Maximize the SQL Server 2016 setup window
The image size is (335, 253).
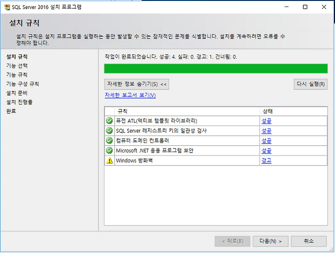pyautogui.click(x=305, y=7)
